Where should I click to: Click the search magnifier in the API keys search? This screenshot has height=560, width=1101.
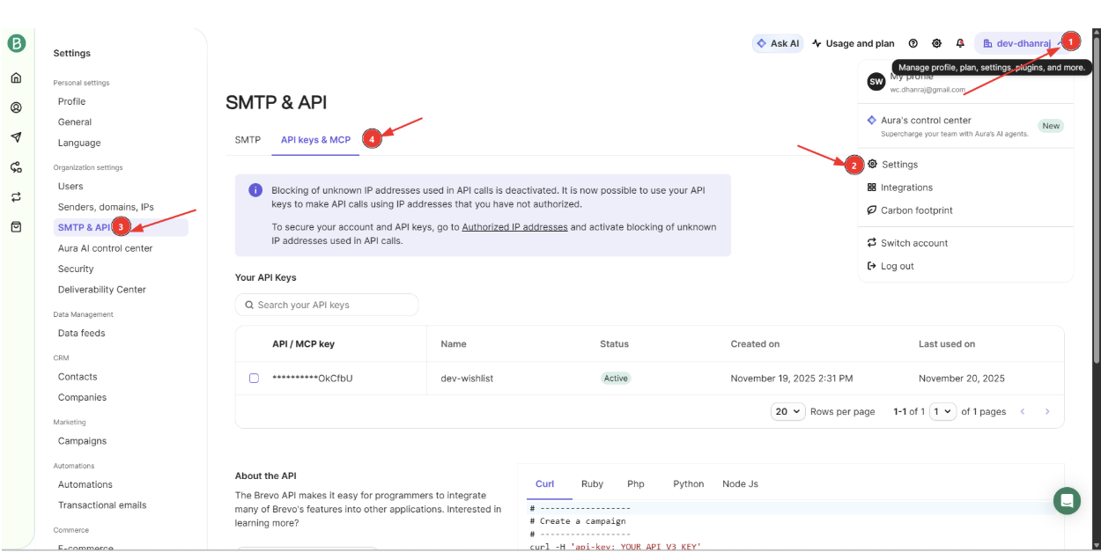248,305
